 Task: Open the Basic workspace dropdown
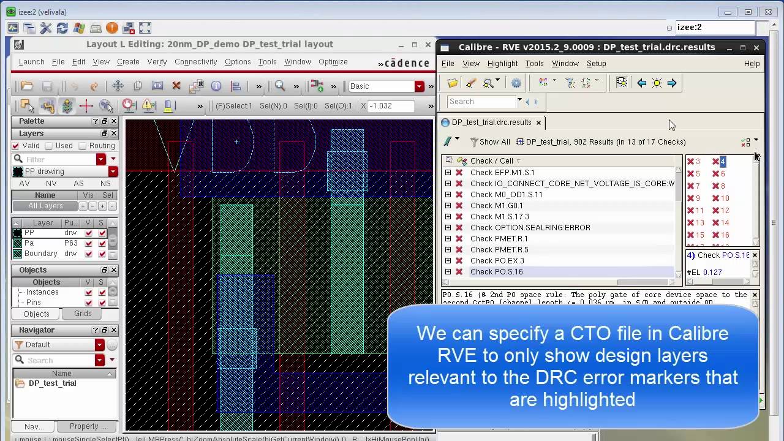pos(420,86)
